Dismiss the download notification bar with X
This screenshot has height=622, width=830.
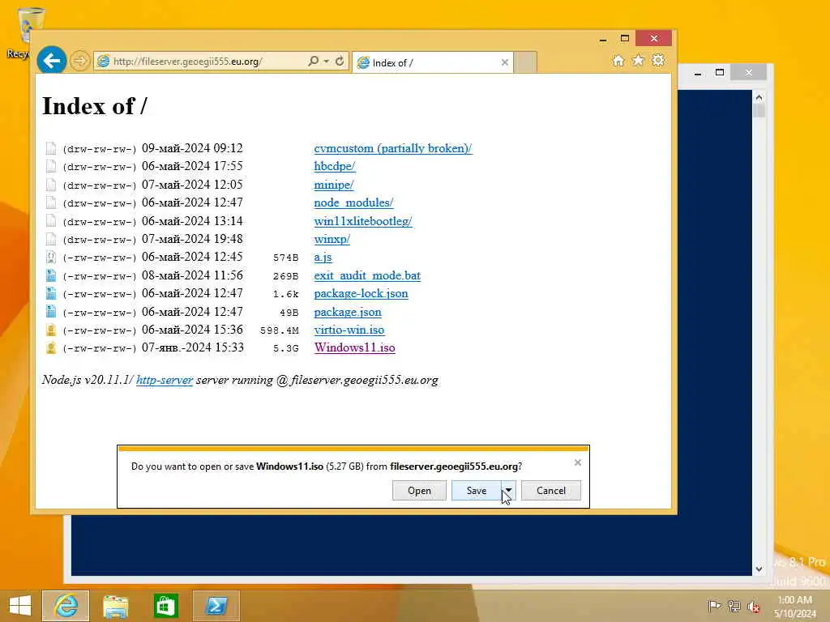click(x=577, y=462)
